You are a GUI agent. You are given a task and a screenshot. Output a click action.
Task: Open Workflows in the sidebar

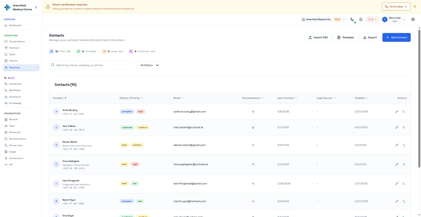click(21, 90)
